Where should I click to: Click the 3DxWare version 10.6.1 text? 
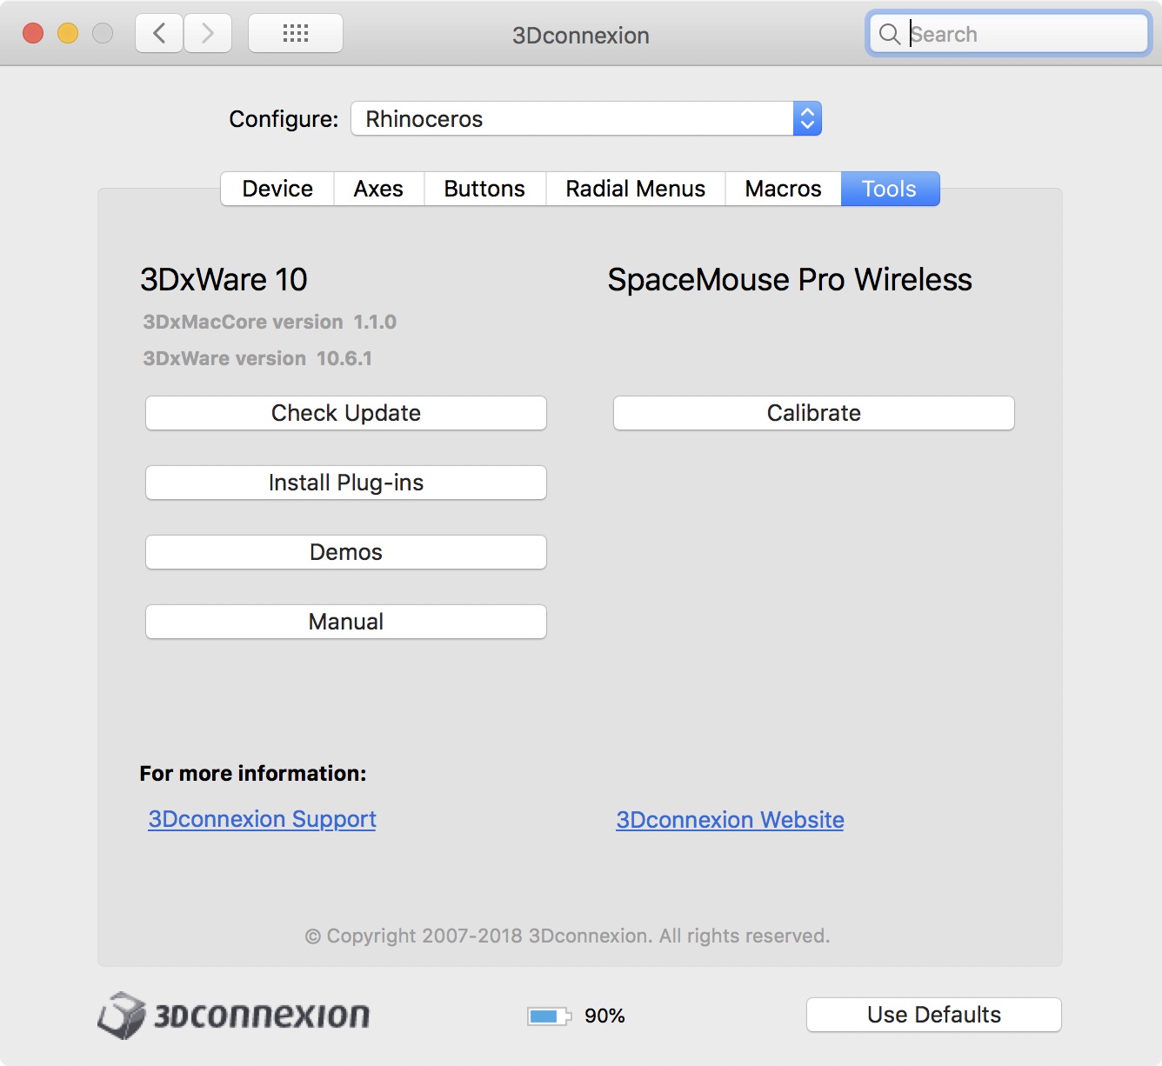tap(257, 358)
